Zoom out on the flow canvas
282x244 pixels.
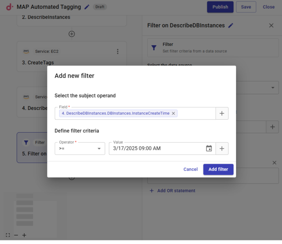(16, 235)
